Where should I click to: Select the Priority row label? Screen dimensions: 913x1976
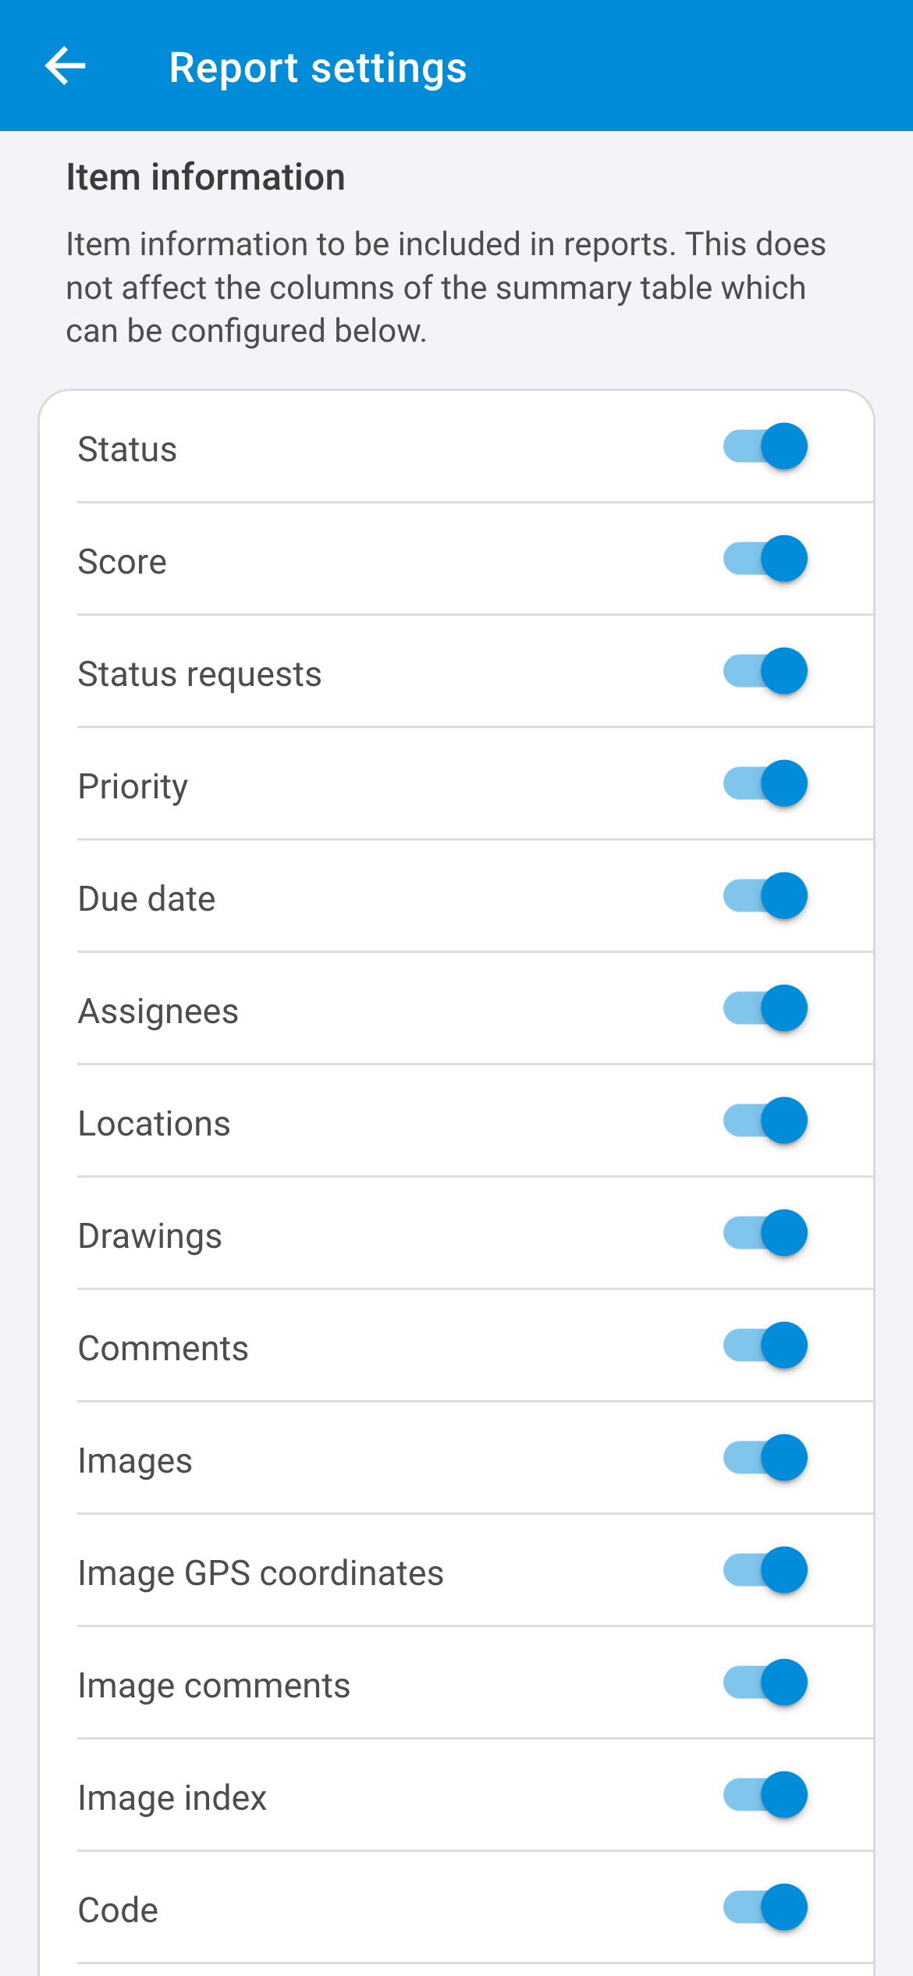pyautogui.click(x=133, y=787)
